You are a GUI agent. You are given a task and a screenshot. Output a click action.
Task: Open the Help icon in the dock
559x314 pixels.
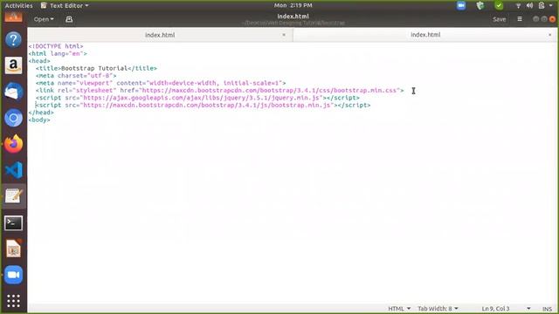[x=14, y=39]
